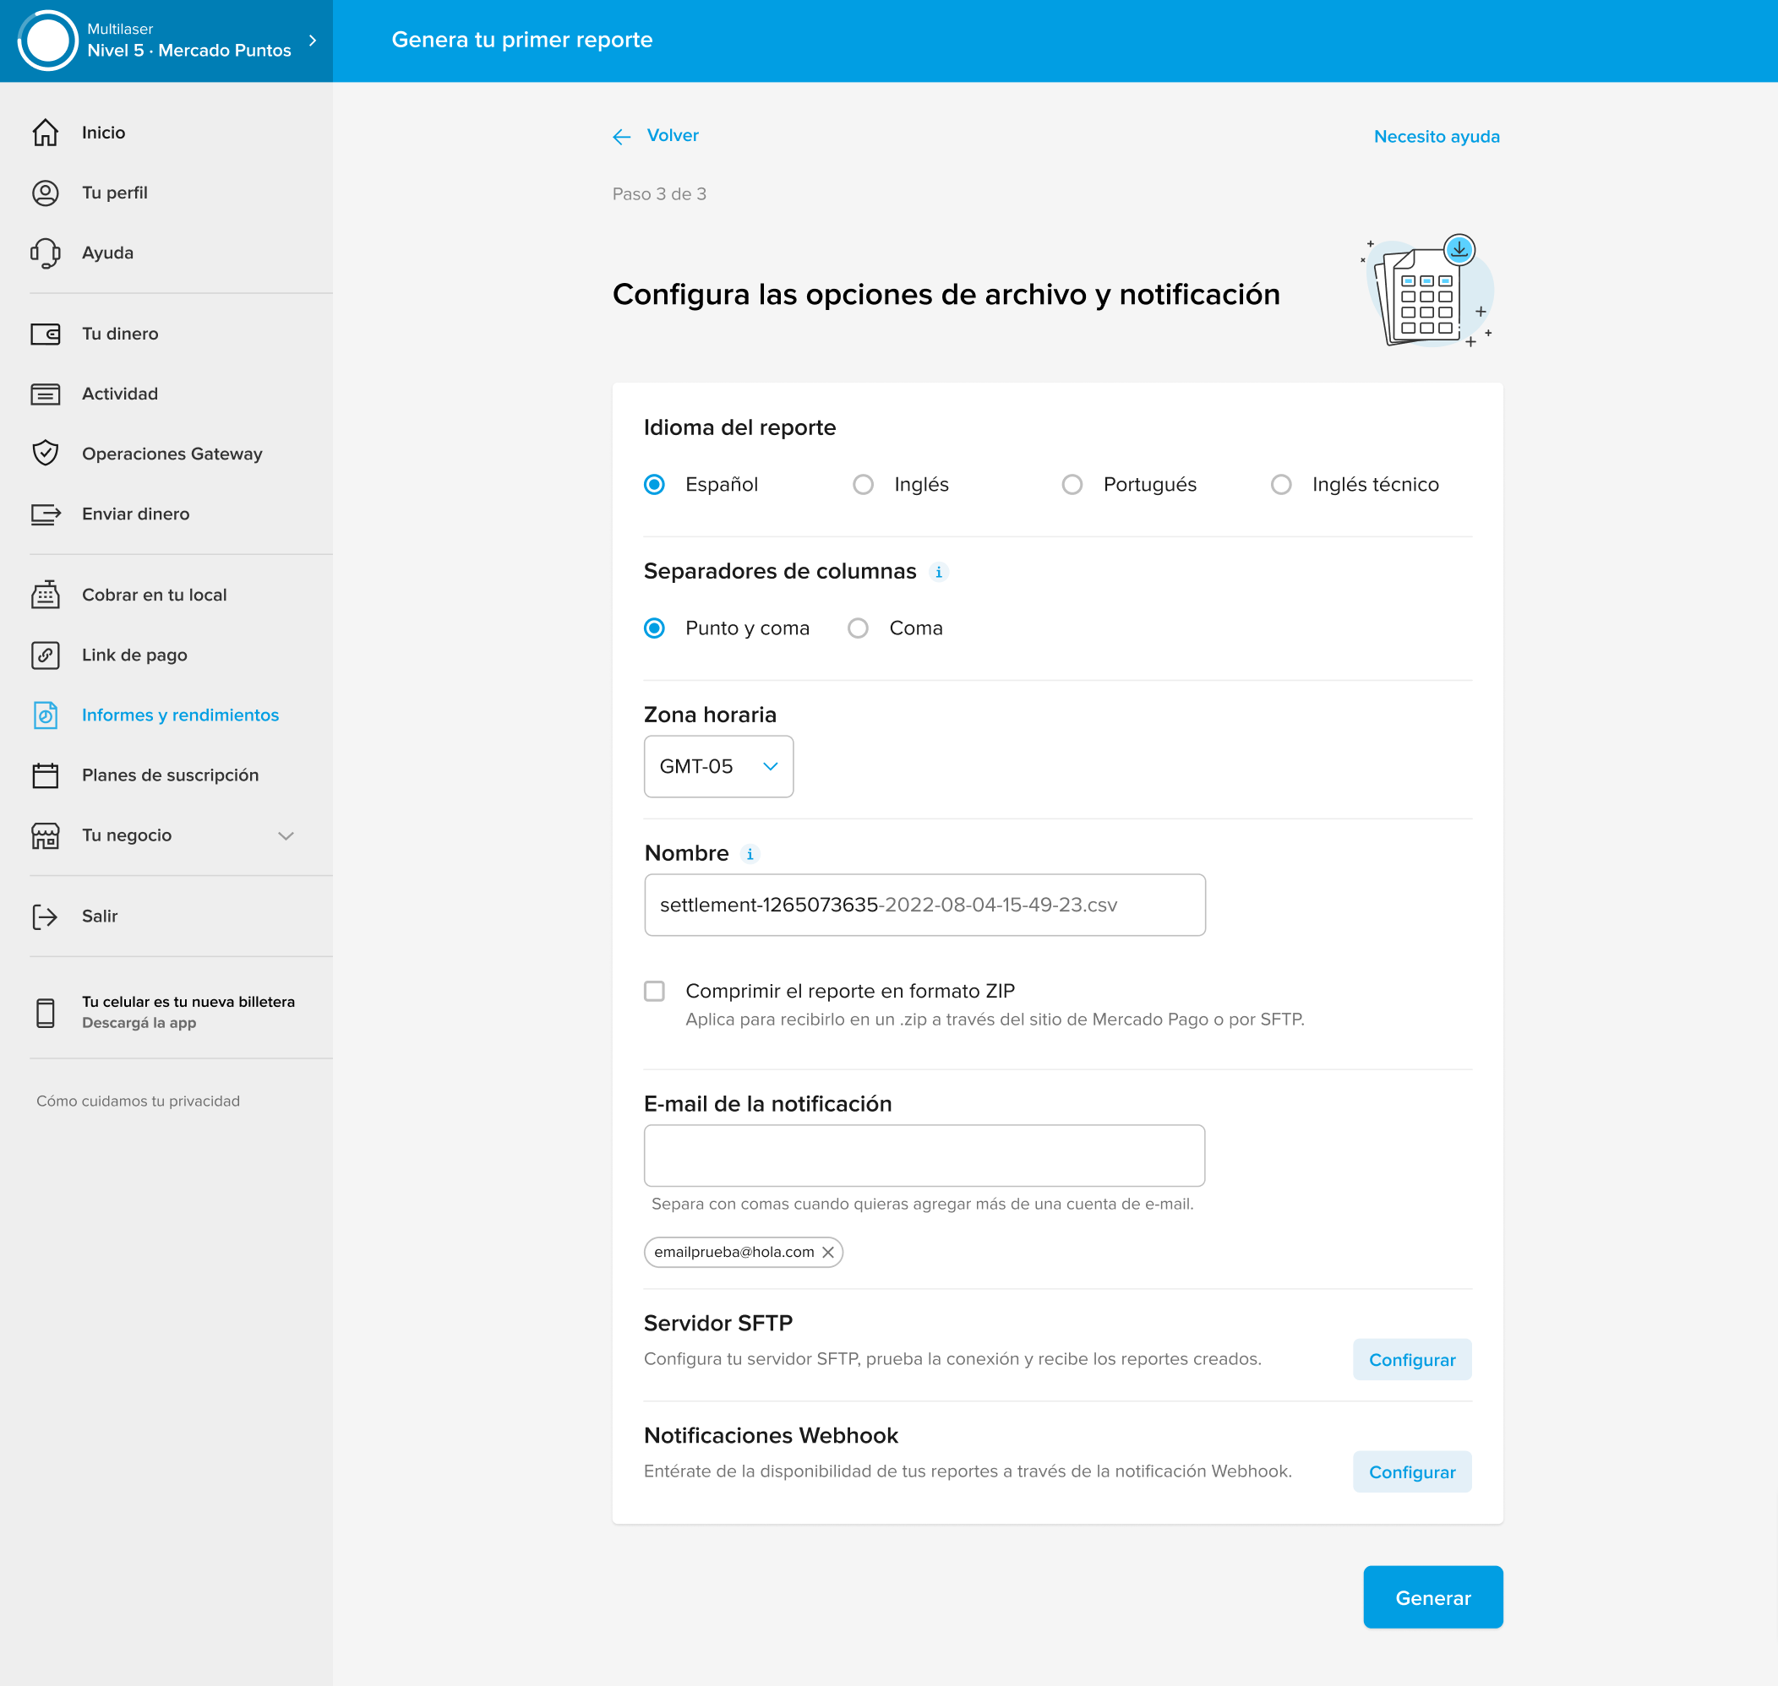Open Planes de suscripción menu item
Viewport: 1778px width, 1686px height.
[170, 775]
